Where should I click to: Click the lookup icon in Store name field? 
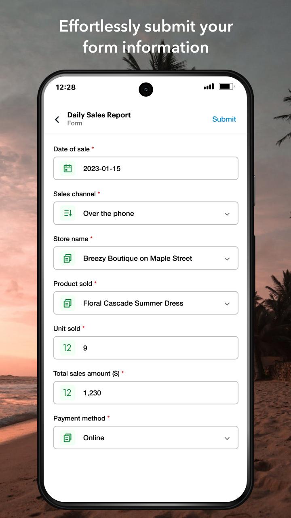click(67, 258)
